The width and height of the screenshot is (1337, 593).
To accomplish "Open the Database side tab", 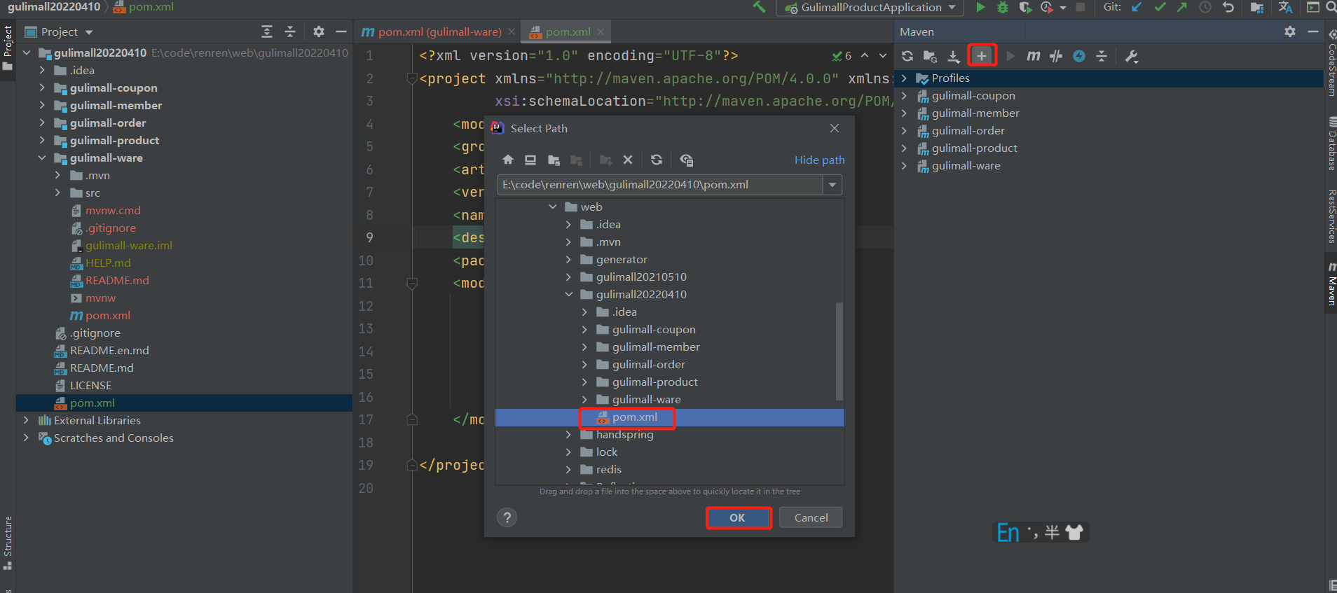I will click(x=1331, y=144).
